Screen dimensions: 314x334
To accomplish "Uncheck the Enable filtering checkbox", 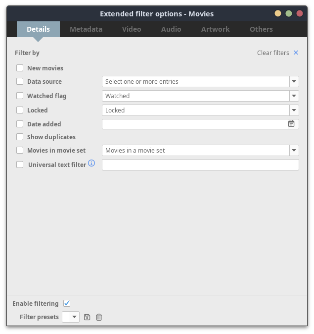I will click(x=67, y=303).
